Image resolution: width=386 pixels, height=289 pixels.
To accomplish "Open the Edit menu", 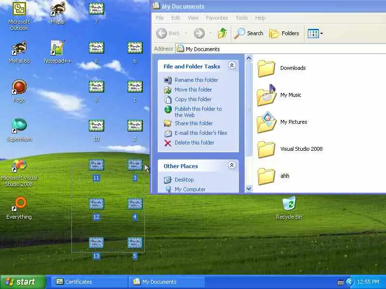I will tap(176, 18).
